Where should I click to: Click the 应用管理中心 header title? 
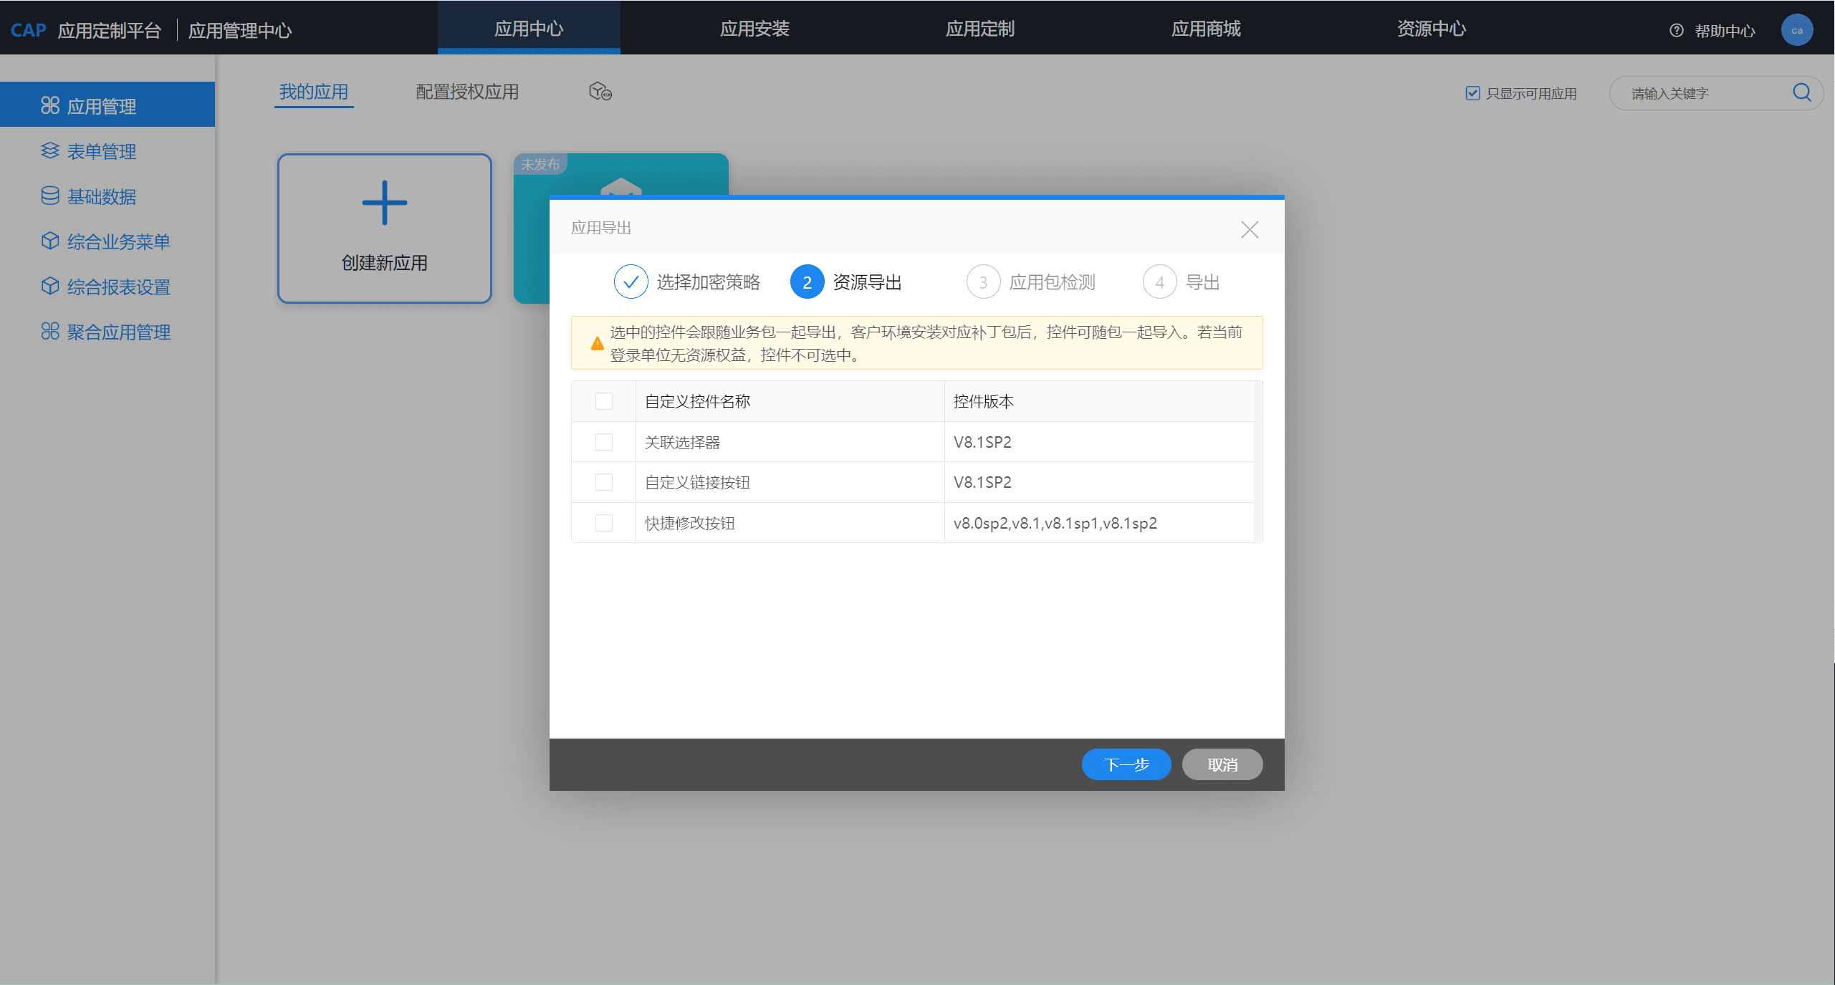240,31
